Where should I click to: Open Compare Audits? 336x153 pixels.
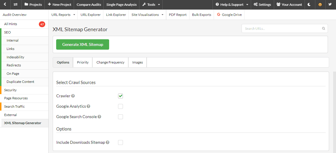(89, 5)
